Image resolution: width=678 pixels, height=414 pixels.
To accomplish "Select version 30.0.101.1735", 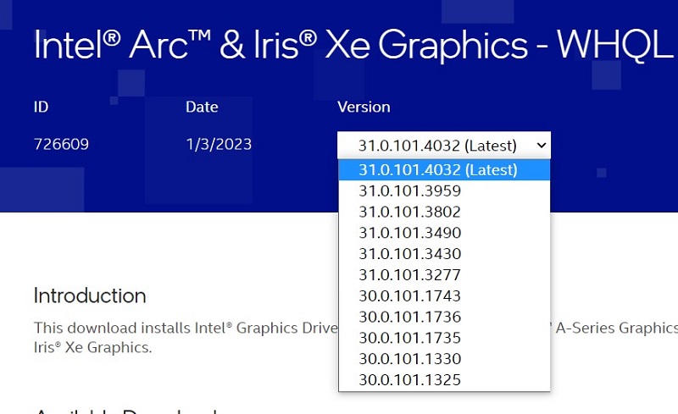I will [409, 338].
